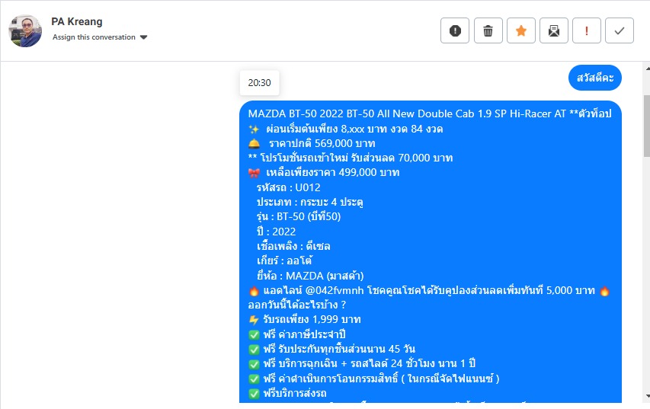This screenshot has height=409, width=650.
Task: Click the line 'ออกวันนี้ได้อะไรบ้าง ?'
Action: 297,305
